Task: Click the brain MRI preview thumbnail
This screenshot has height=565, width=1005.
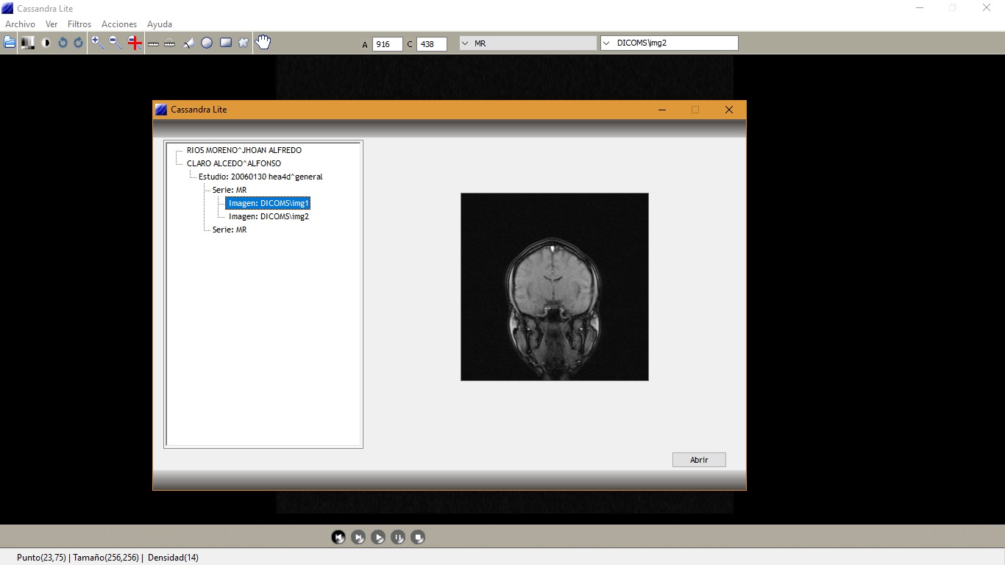Action: [x=554, y=287]
